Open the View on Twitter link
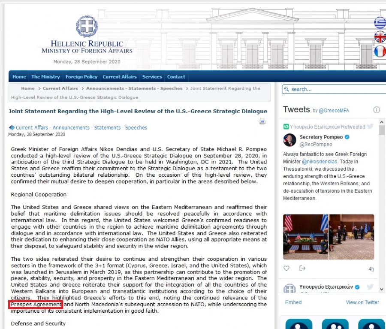Image resolution: width=386 pixels, height=329 pixels. click(362, 302)
